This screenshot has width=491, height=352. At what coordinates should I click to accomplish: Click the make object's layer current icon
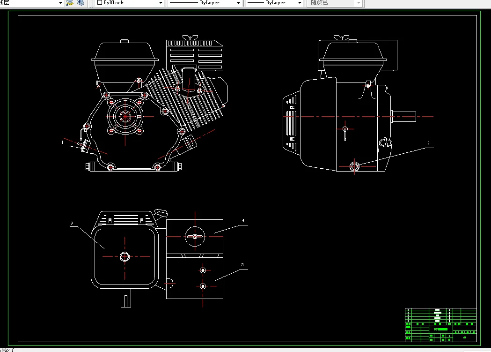[x=70, y=3]
